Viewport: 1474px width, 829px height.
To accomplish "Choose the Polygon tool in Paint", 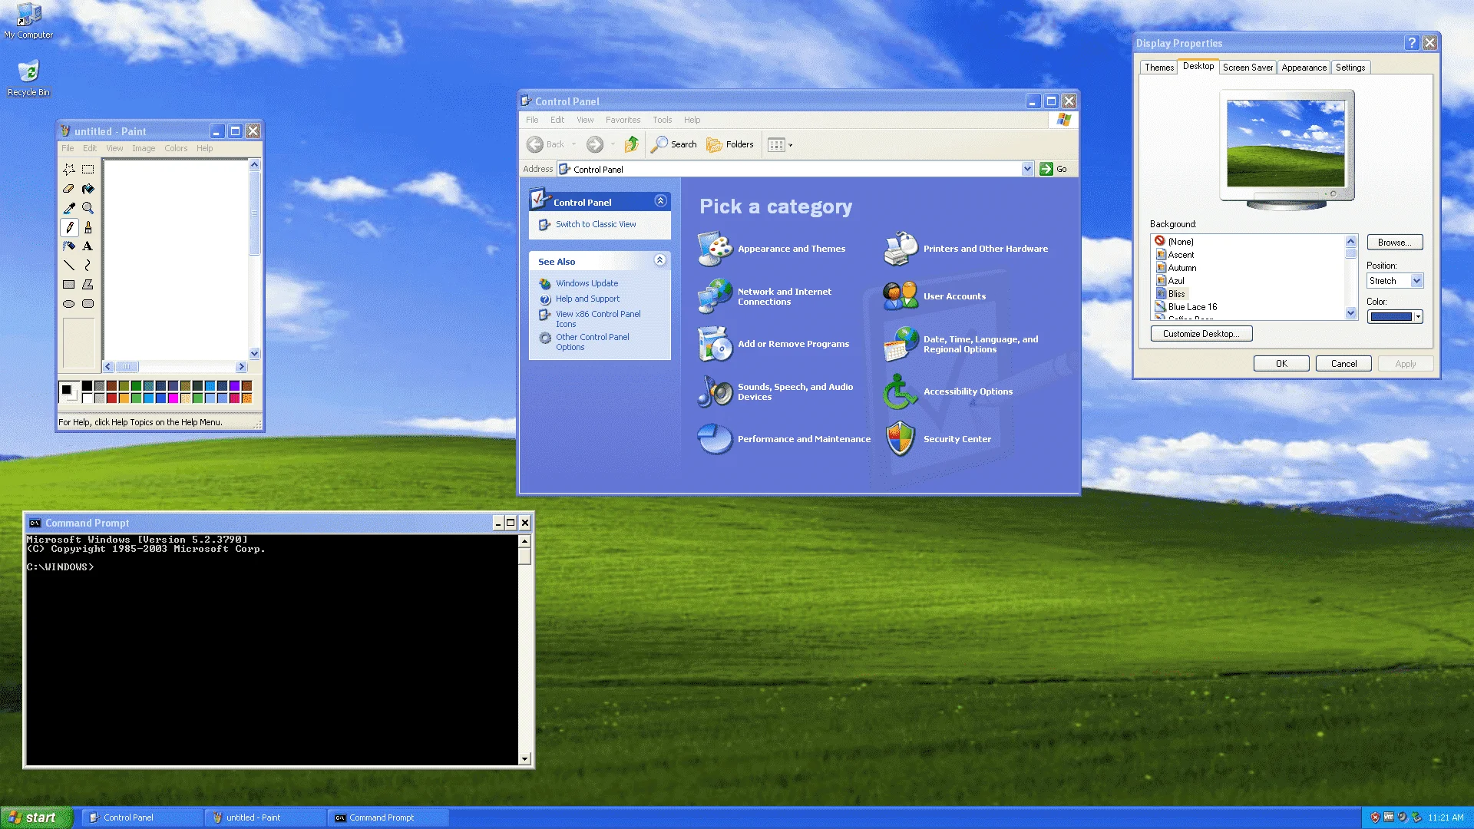I will click(x=88, y=285).
